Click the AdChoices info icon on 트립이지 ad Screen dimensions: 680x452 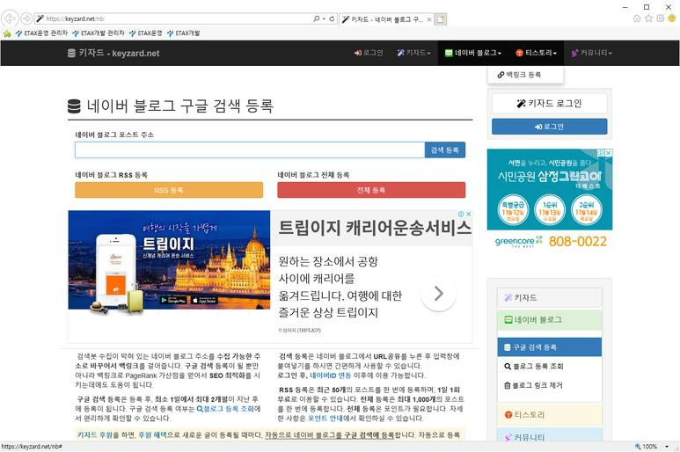click(462, 214)
